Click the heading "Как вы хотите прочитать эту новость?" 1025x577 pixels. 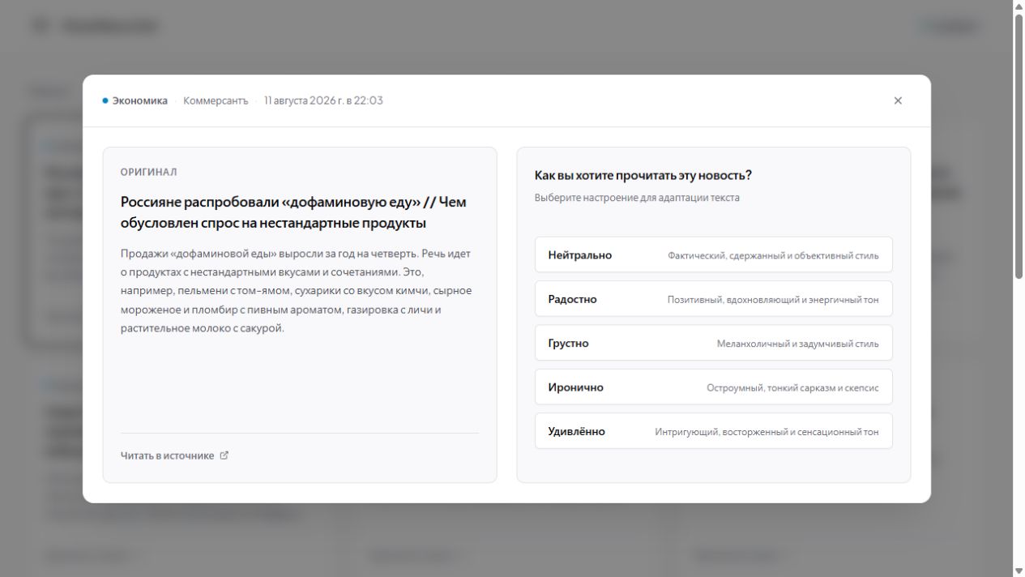(x=643, y=175)
